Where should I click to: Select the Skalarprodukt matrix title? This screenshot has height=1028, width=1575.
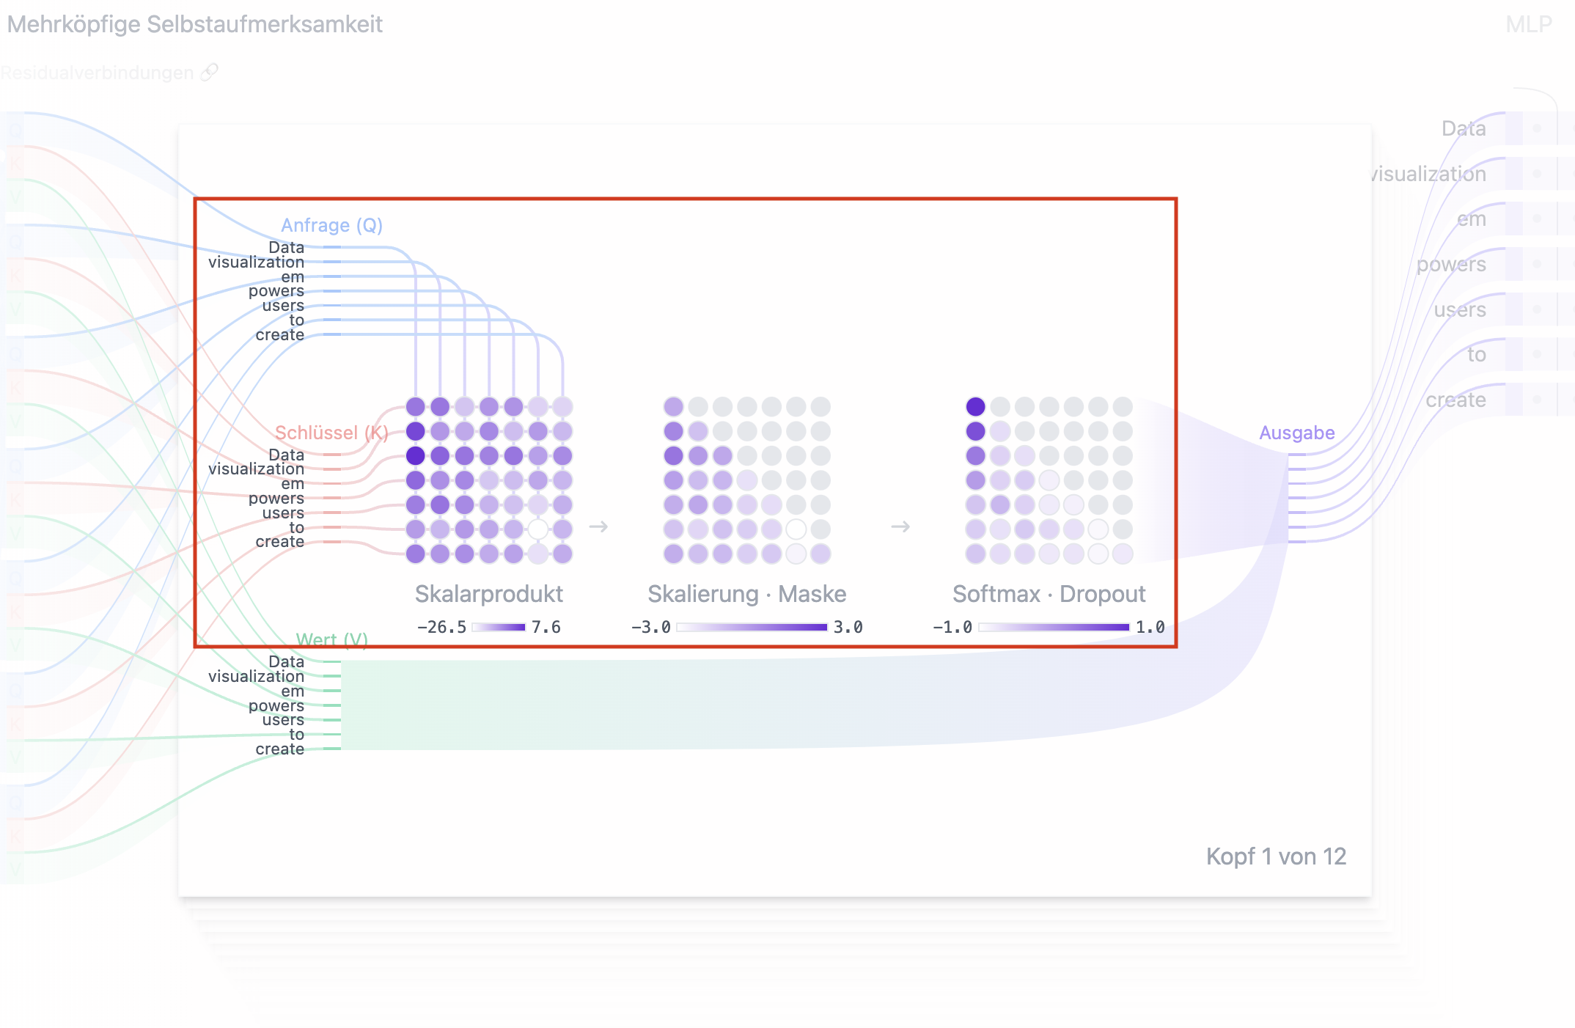(x=488, y=594)
